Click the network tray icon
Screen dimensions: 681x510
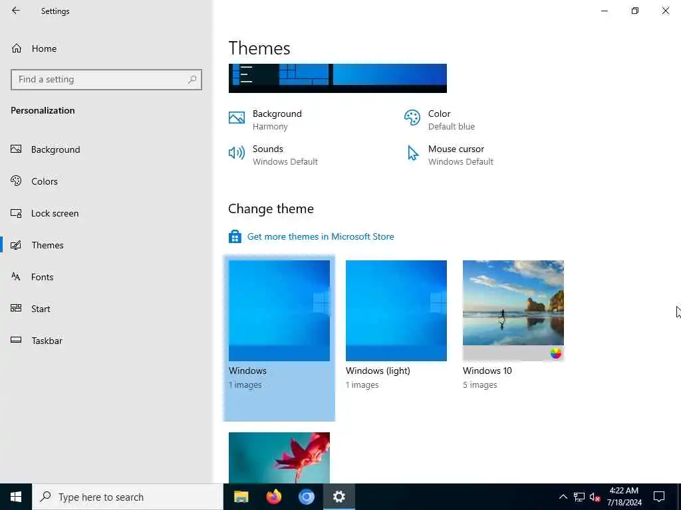579,497
